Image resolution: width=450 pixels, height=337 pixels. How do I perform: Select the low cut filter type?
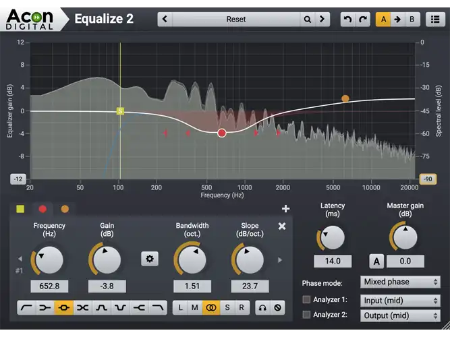click(26, 308)
